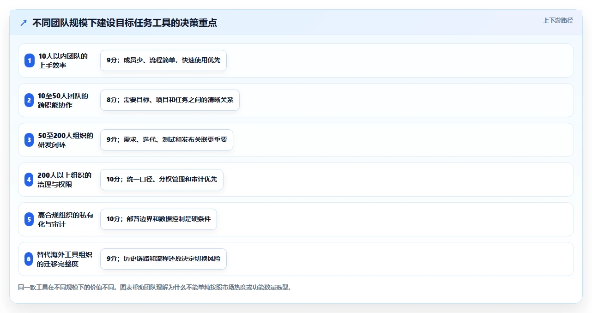This screenshot has width=592, height=313.
Task: Click number badge 6 for 替代海外工具组织
Action: click(x=30, y=259)
